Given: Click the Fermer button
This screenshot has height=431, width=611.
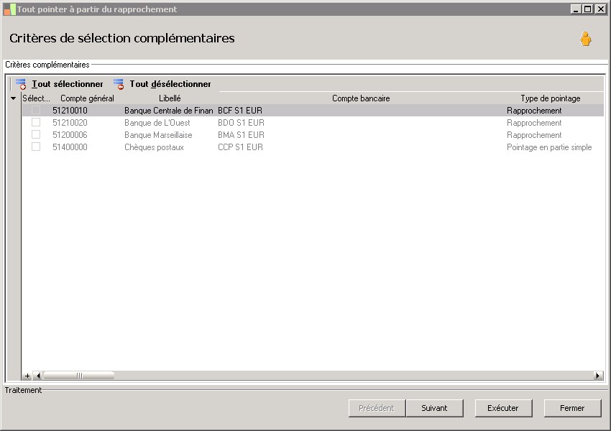Looking at the screenshot, I should click(572, 408).
